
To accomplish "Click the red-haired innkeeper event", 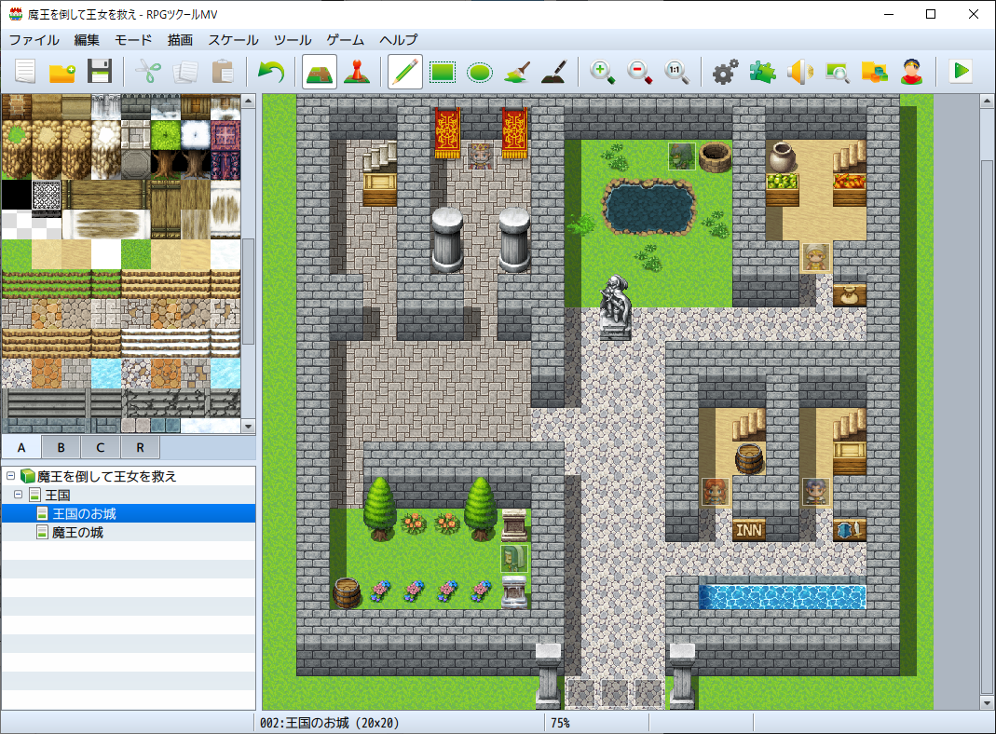I will [x=716, y=492].
